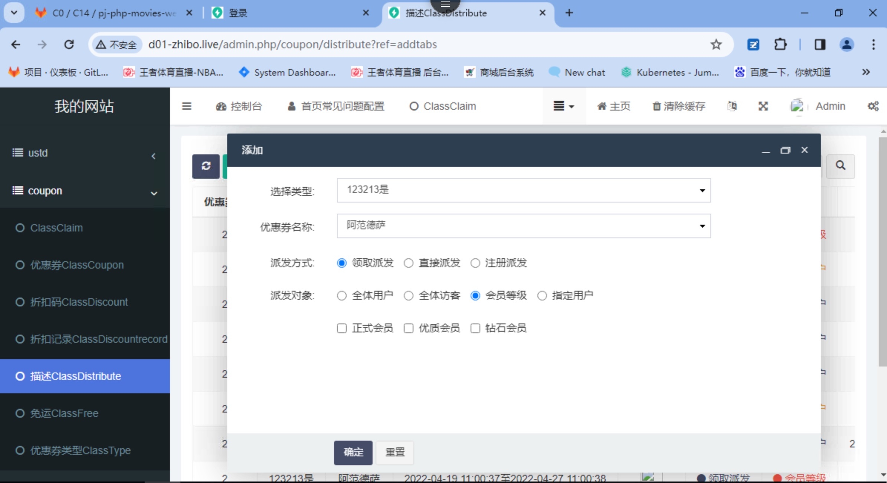Open the New chat bookmark

click(x=577, y=72)
